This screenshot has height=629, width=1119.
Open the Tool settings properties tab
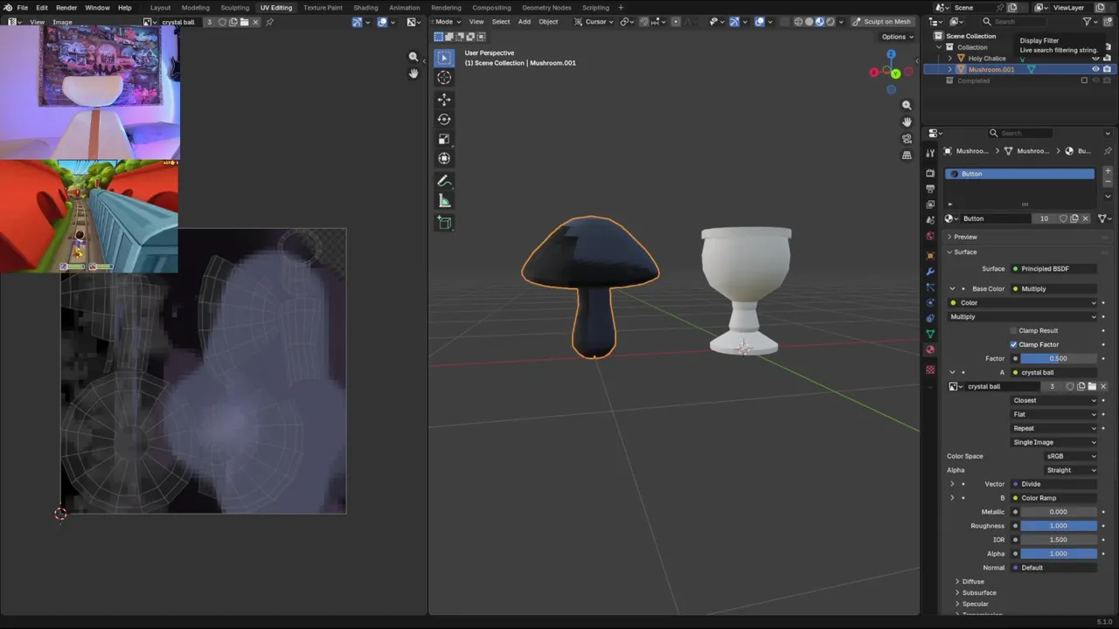[x=930, y=154]
